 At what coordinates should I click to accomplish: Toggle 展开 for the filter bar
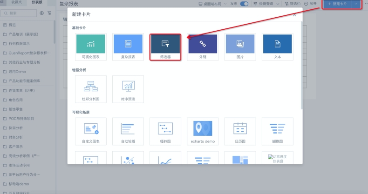[x=310, y=4]
